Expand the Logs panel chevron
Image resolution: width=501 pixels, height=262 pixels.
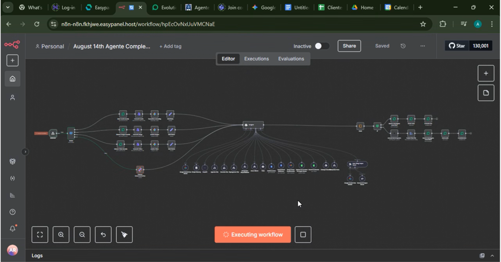point(492,256)
